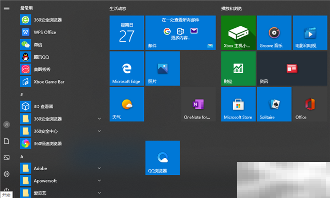Open the 邮件 mail tile
Viewport: 330px width, 198px height.
click(x=180, y=32)
